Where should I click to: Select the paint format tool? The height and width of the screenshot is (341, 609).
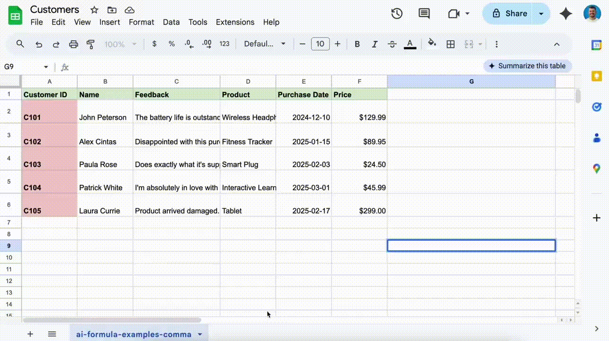tap(90, 44)
